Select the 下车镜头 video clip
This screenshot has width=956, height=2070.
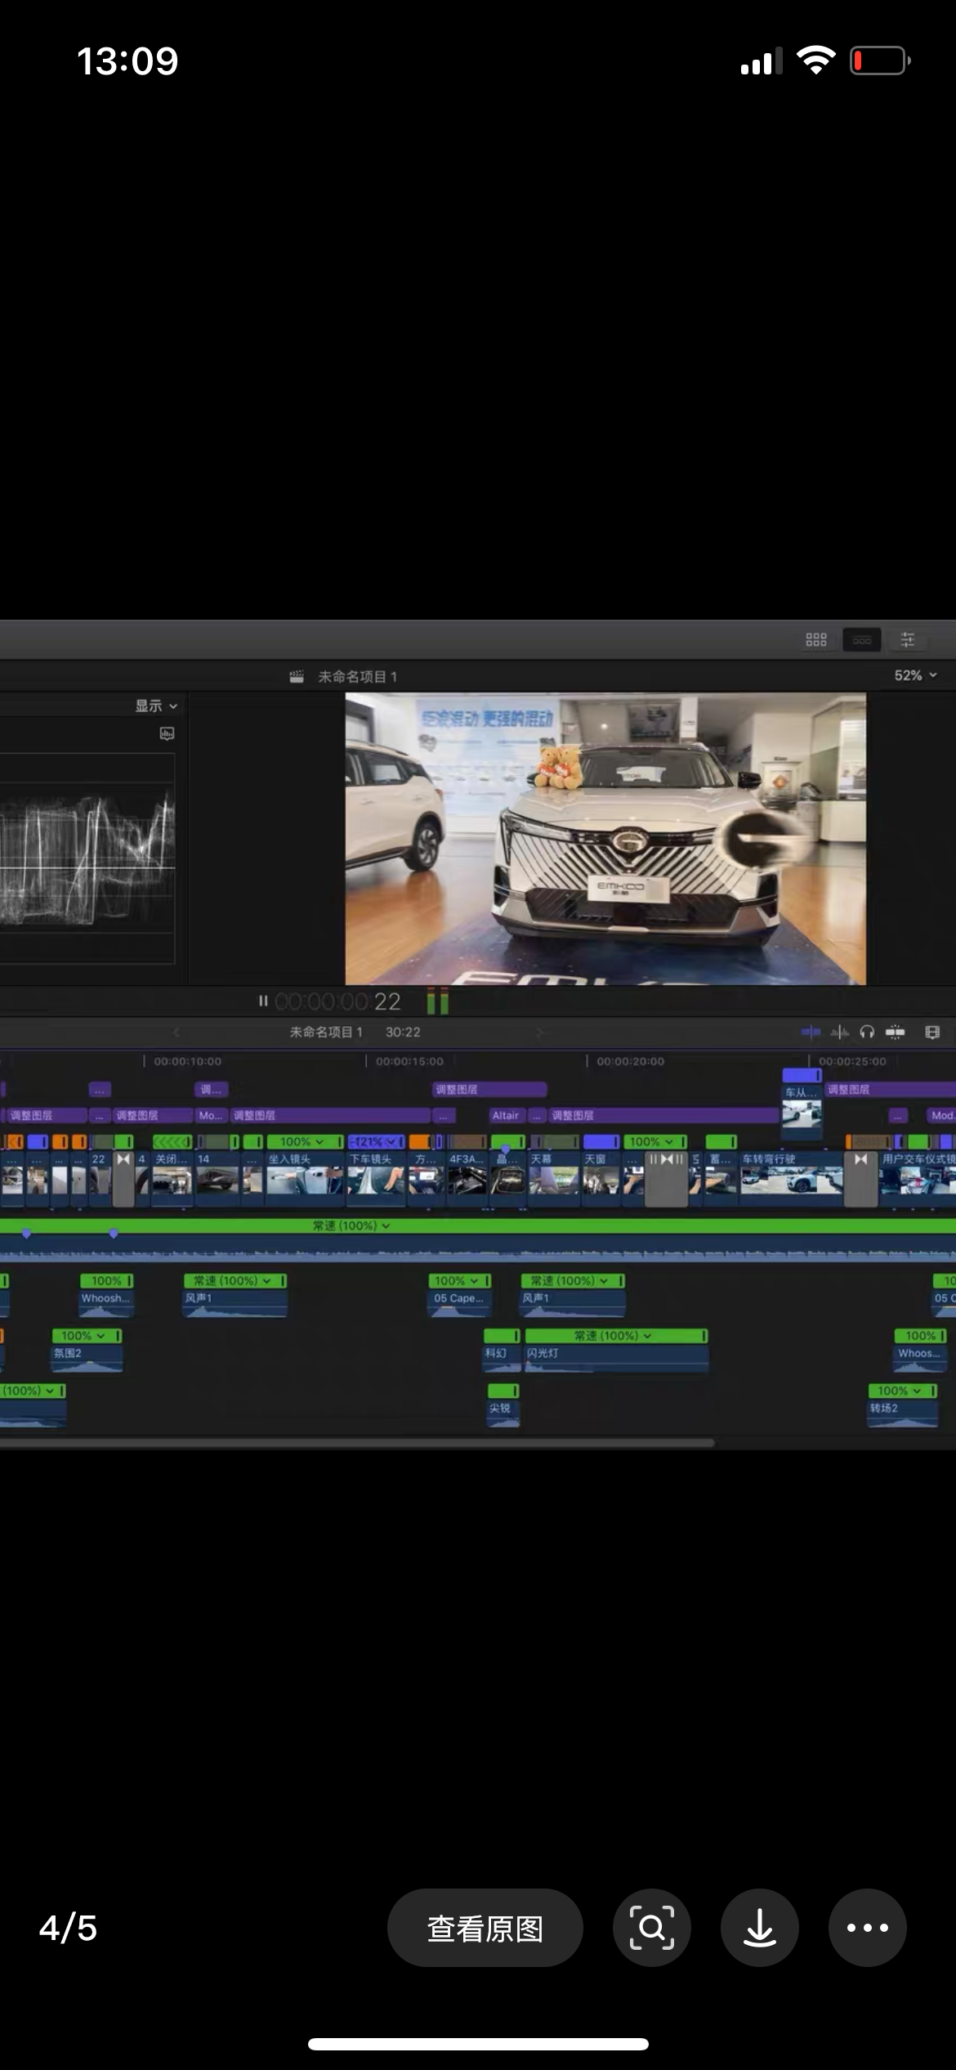click(376, 1177)
